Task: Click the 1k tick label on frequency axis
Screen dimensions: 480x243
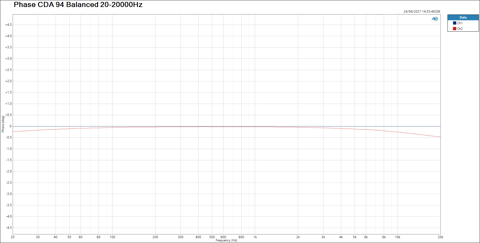Action: point(255,237)
